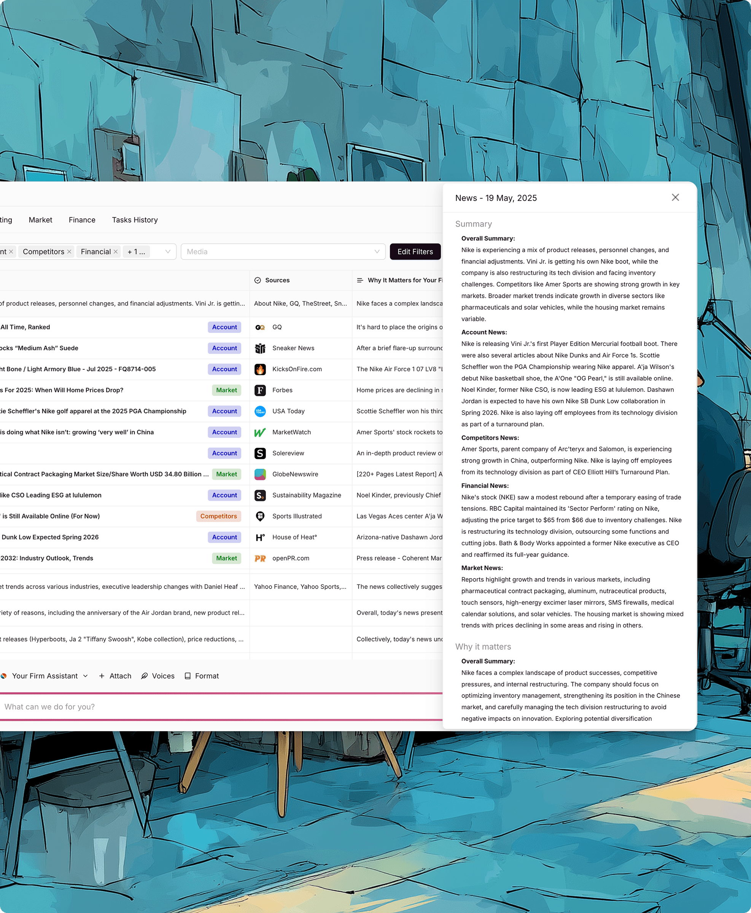Screen dimensions: 751x913
Task: Click the Edit Filters button
Action: [x=415, y=252]
